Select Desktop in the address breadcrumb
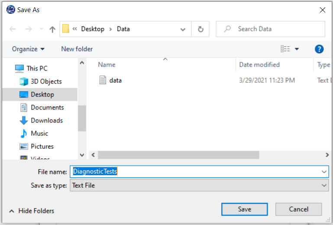 (x=93, y=29)
